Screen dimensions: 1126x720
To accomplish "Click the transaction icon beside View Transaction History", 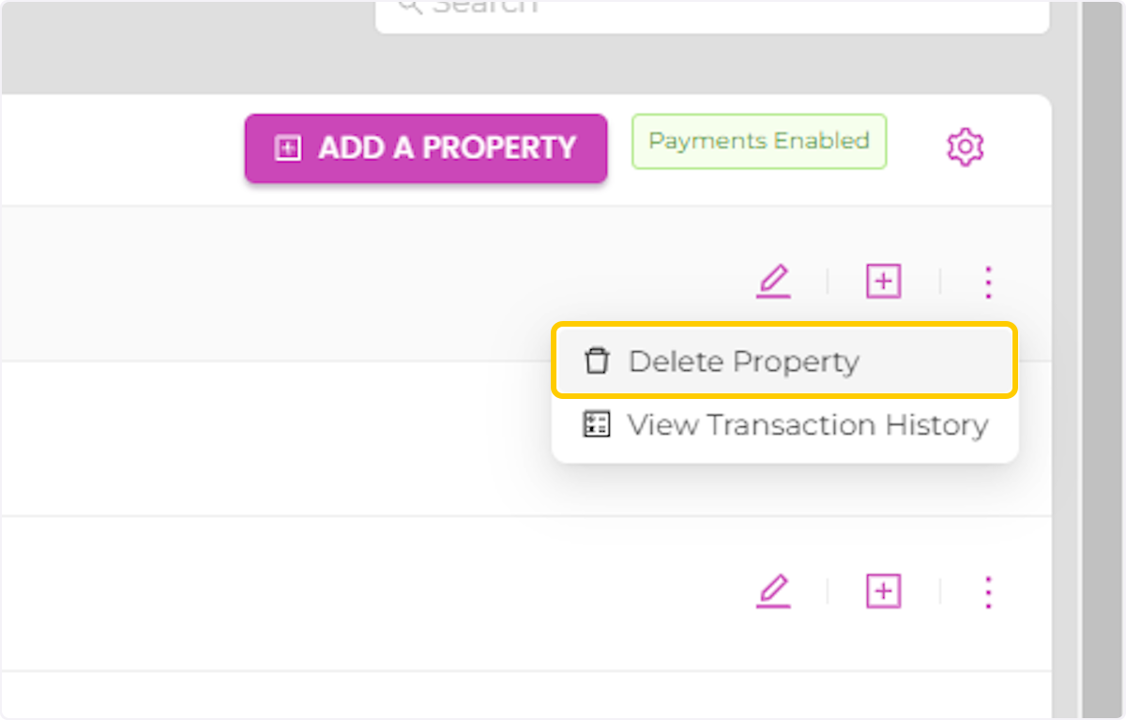I will [597, 424].
